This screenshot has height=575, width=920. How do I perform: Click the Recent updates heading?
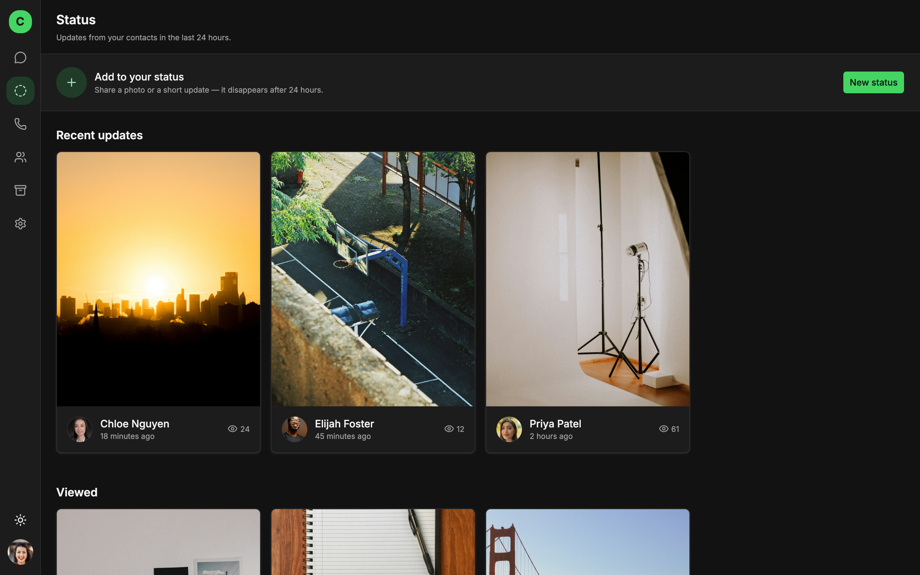tap(100, 135)
